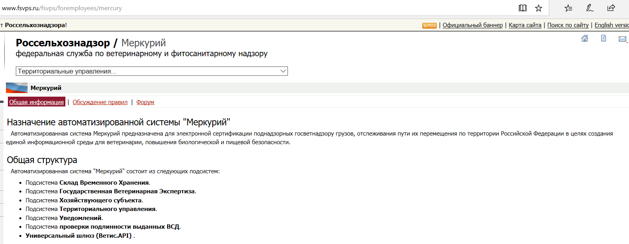Click text Склад Временного Хранения

(x=104, y=183)
